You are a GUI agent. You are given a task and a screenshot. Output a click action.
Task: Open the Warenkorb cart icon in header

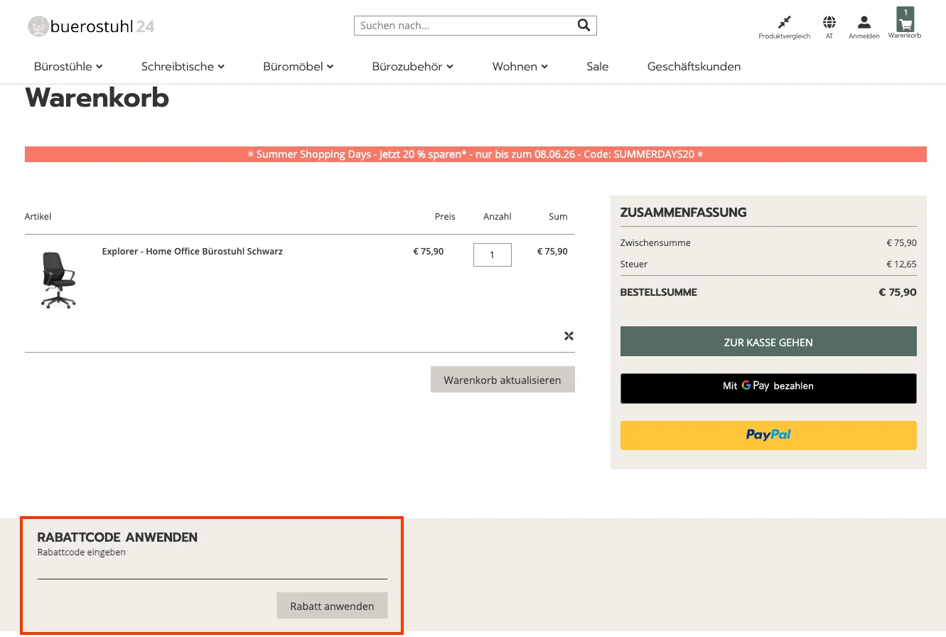pyautogui.click(x=905, y=23)
